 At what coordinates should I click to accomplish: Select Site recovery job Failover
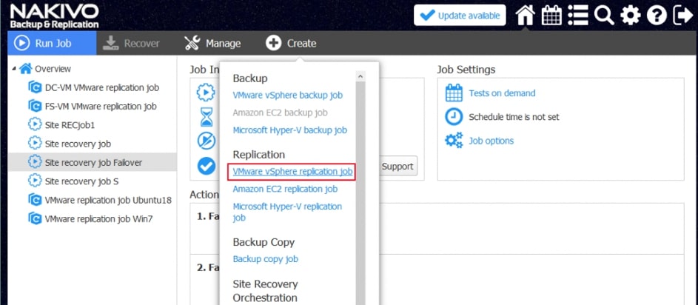[x=93, y=163]
